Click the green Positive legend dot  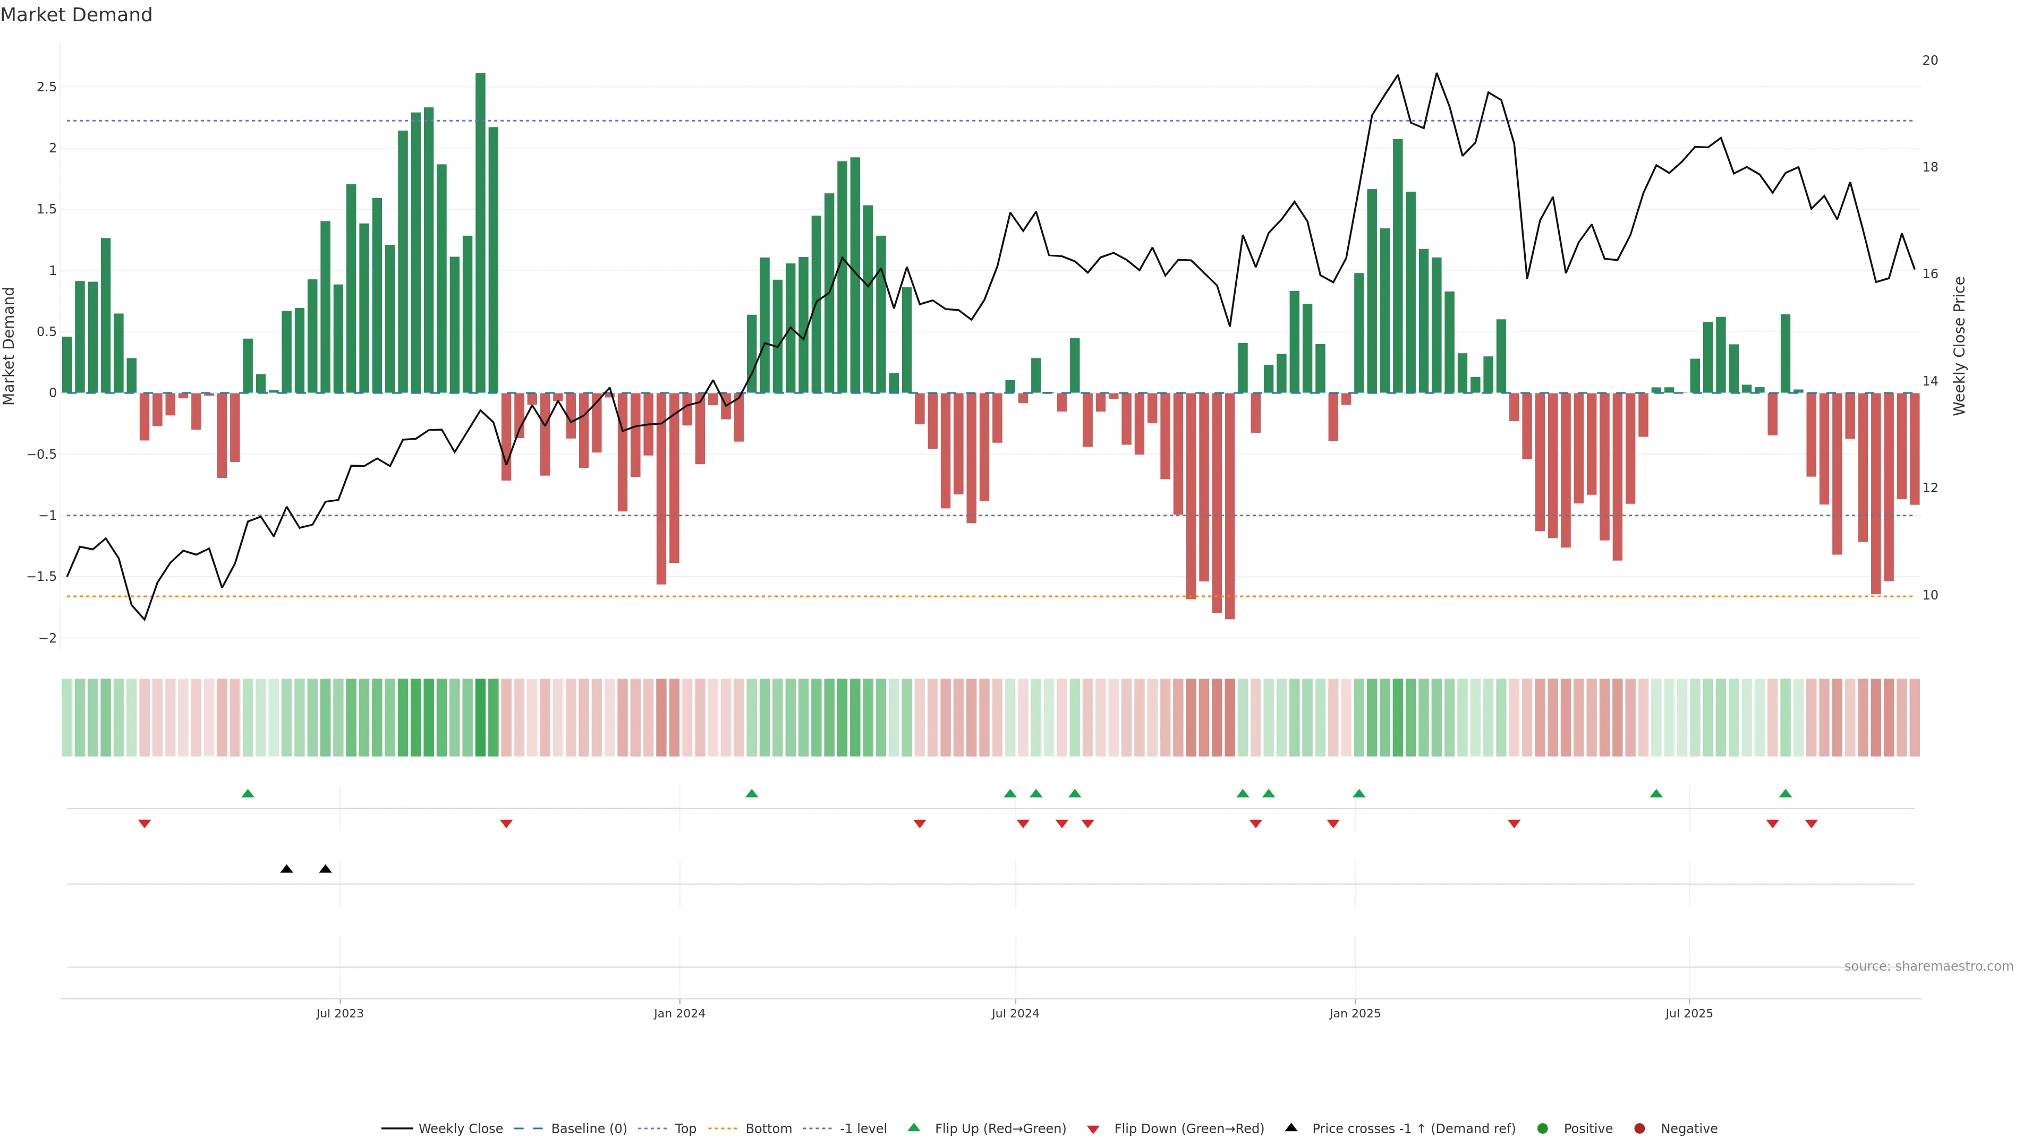pyautogui.click(x=1542, y=1129)
